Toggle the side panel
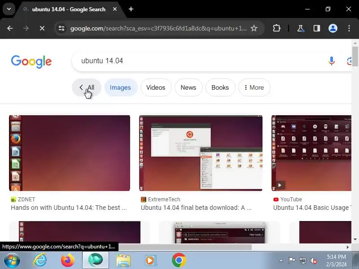The height and width of the screenshot is (269, 359). click(x=317, y=28)
